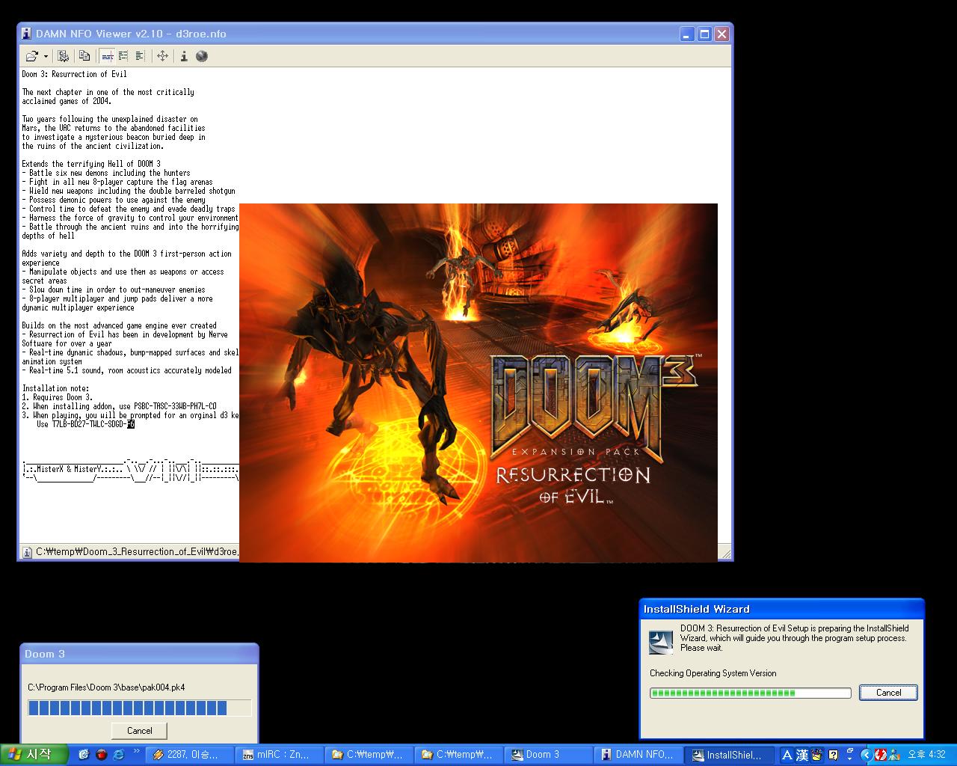The width and height of the screenshot is (957, 766).
Task: Click the Doom 3 Resurrection splash image
Action: (x=478, y=382)
